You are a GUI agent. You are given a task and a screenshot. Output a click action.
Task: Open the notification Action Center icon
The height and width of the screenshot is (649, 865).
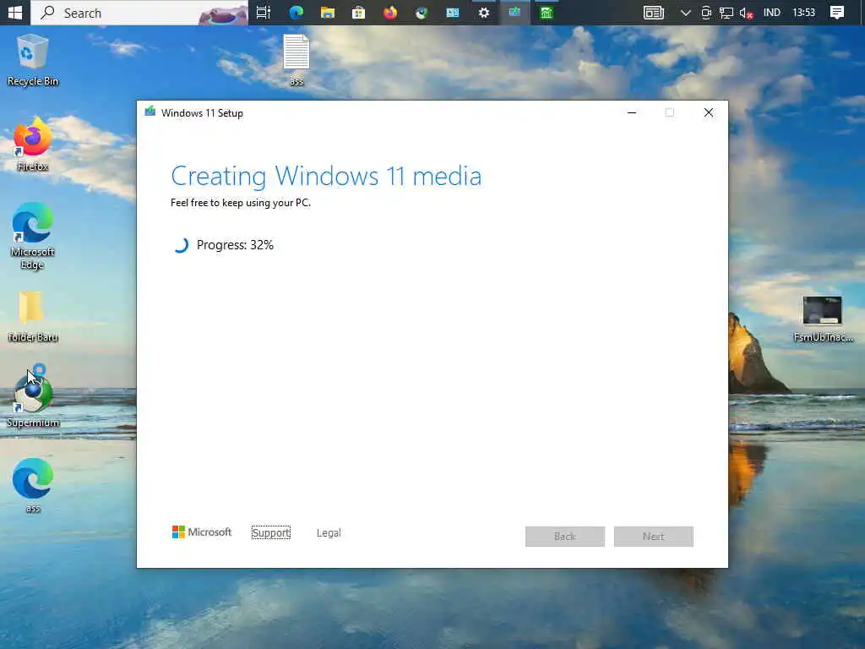[836, 12]
